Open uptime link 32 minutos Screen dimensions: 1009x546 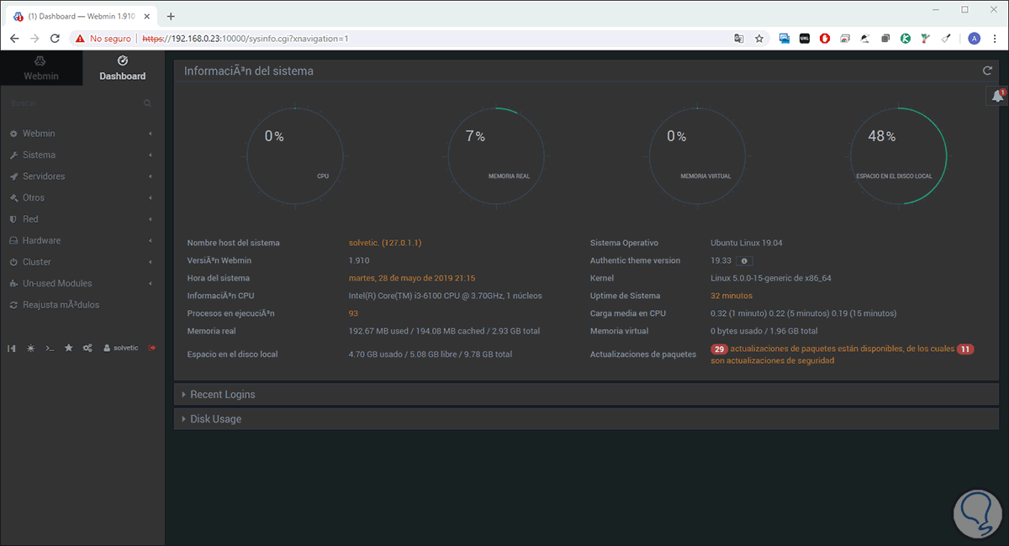tap(732, 296)
